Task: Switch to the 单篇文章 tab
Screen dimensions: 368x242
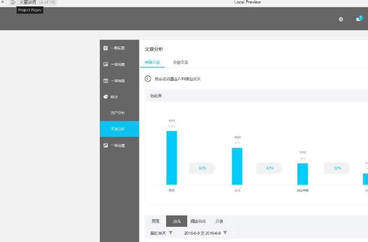Action: coord(152,63)
